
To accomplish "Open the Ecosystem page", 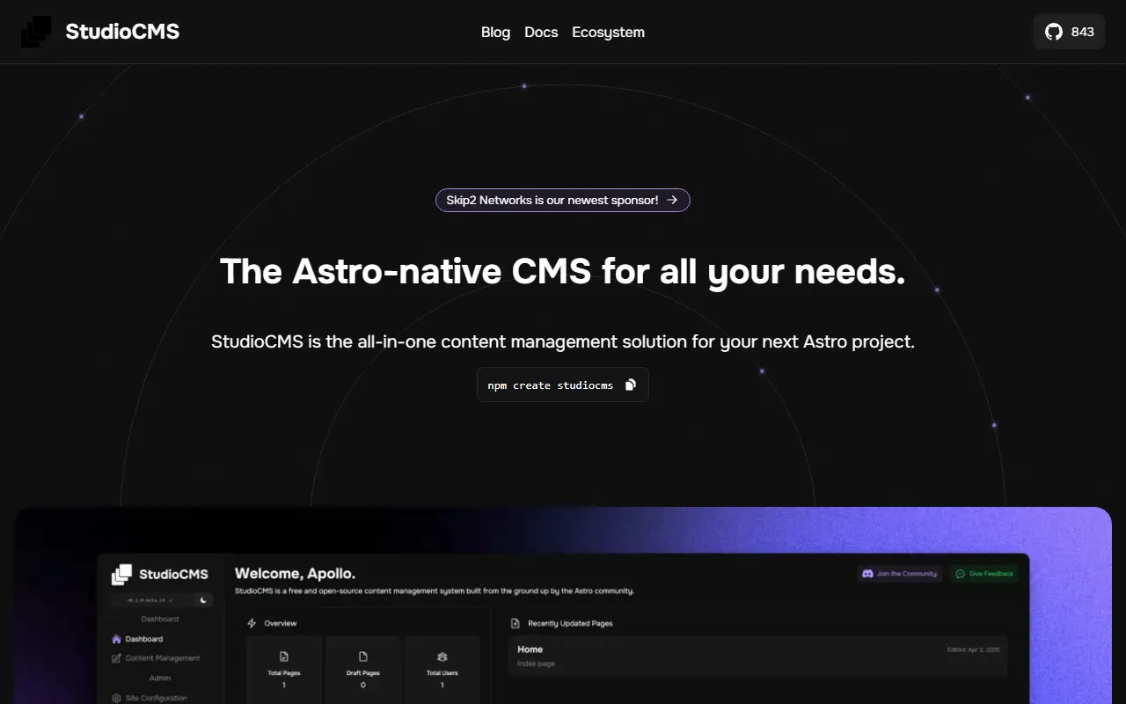I will [x=608, y=32].
